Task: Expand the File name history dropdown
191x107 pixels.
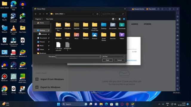Action: tap(100, 56)
